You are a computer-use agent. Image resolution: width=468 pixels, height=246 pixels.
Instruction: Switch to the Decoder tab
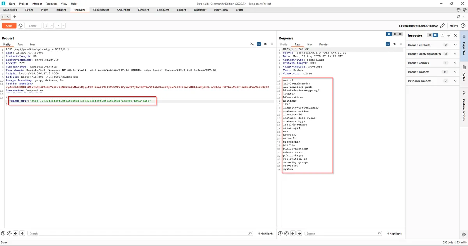[144, 10]
